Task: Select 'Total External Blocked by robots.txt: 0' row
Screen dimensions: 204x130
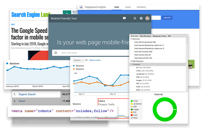Action: pyautogui.click(x=149, y=48)
